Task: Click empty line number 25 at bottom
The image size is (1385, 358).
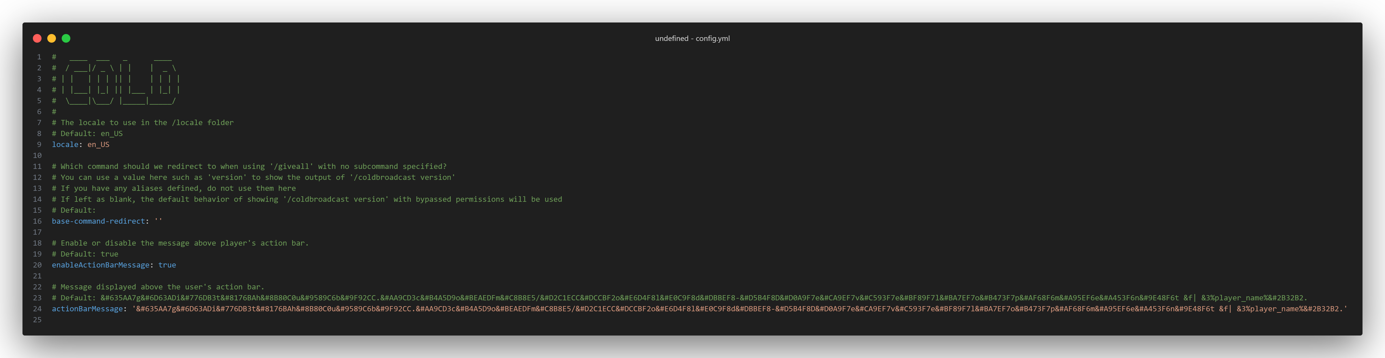Action: click(x=37, y=320)
